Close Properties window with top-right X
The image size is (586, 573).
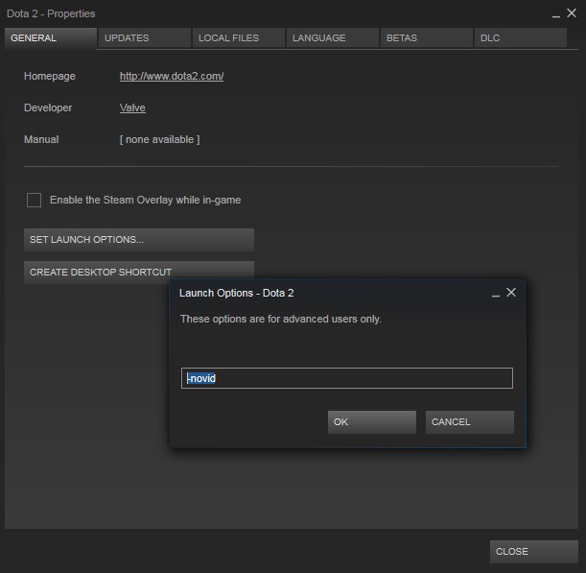pos(572,13)
